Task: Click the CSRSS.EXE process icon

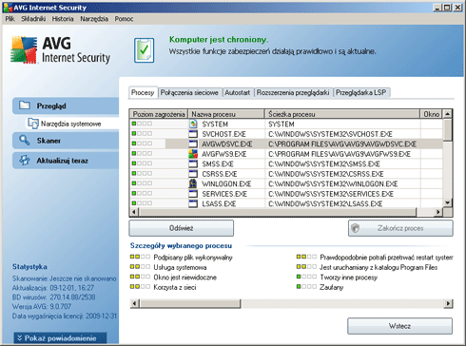Action: tap(193, 174)
